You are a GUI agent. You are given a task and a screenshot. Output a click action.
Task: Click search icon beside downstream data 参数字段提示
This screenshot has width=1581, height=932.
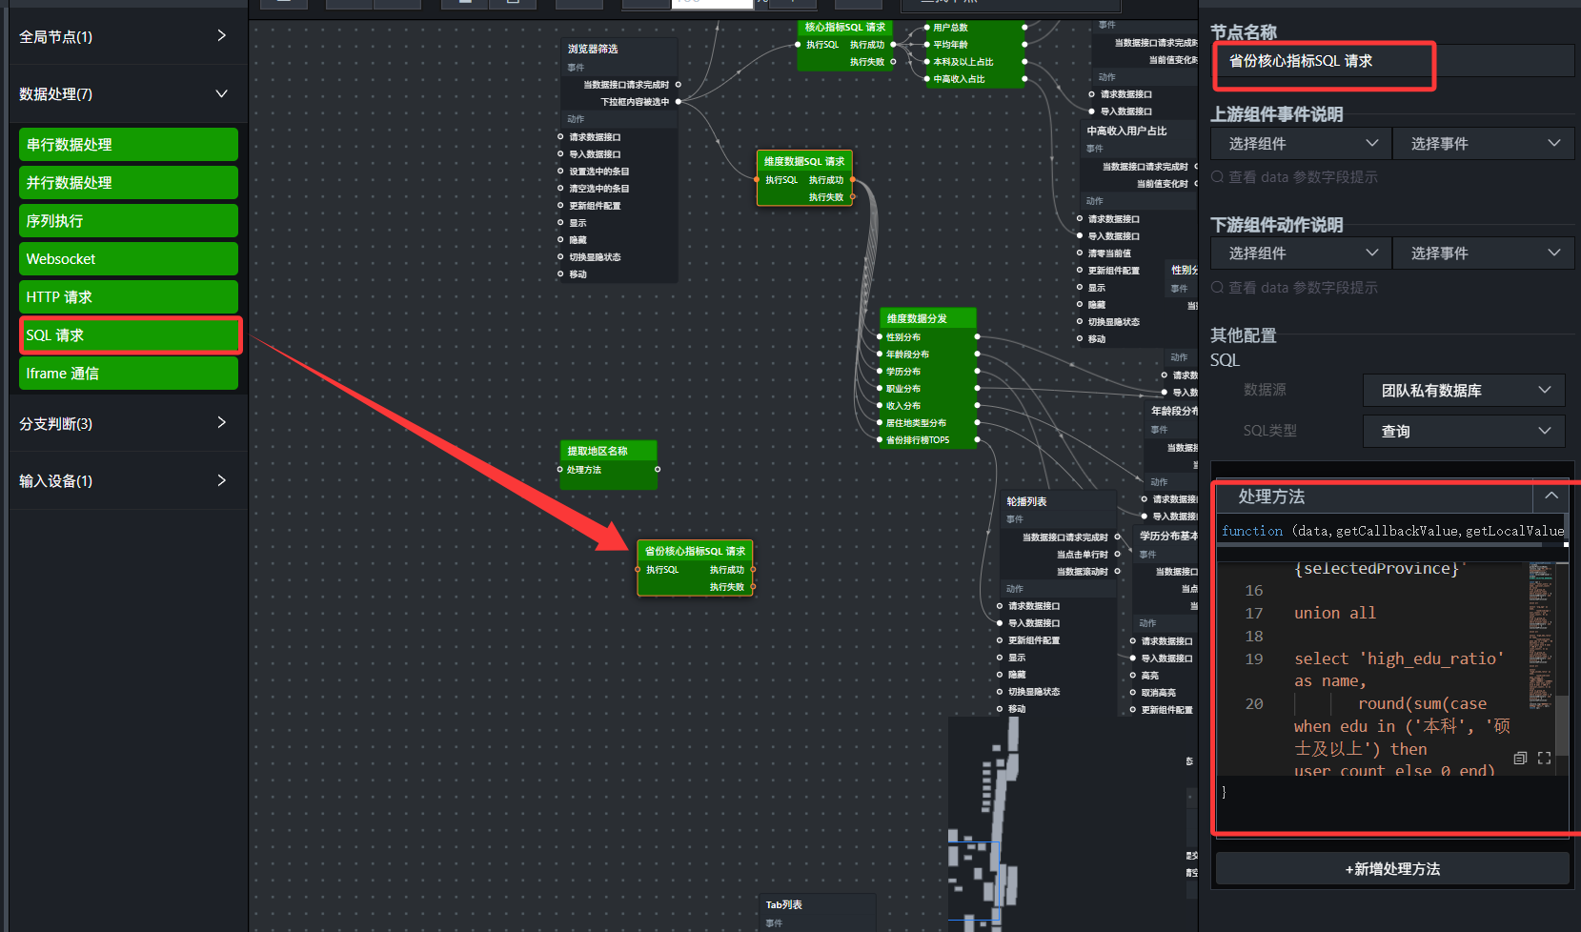[x=1217, y=288]
